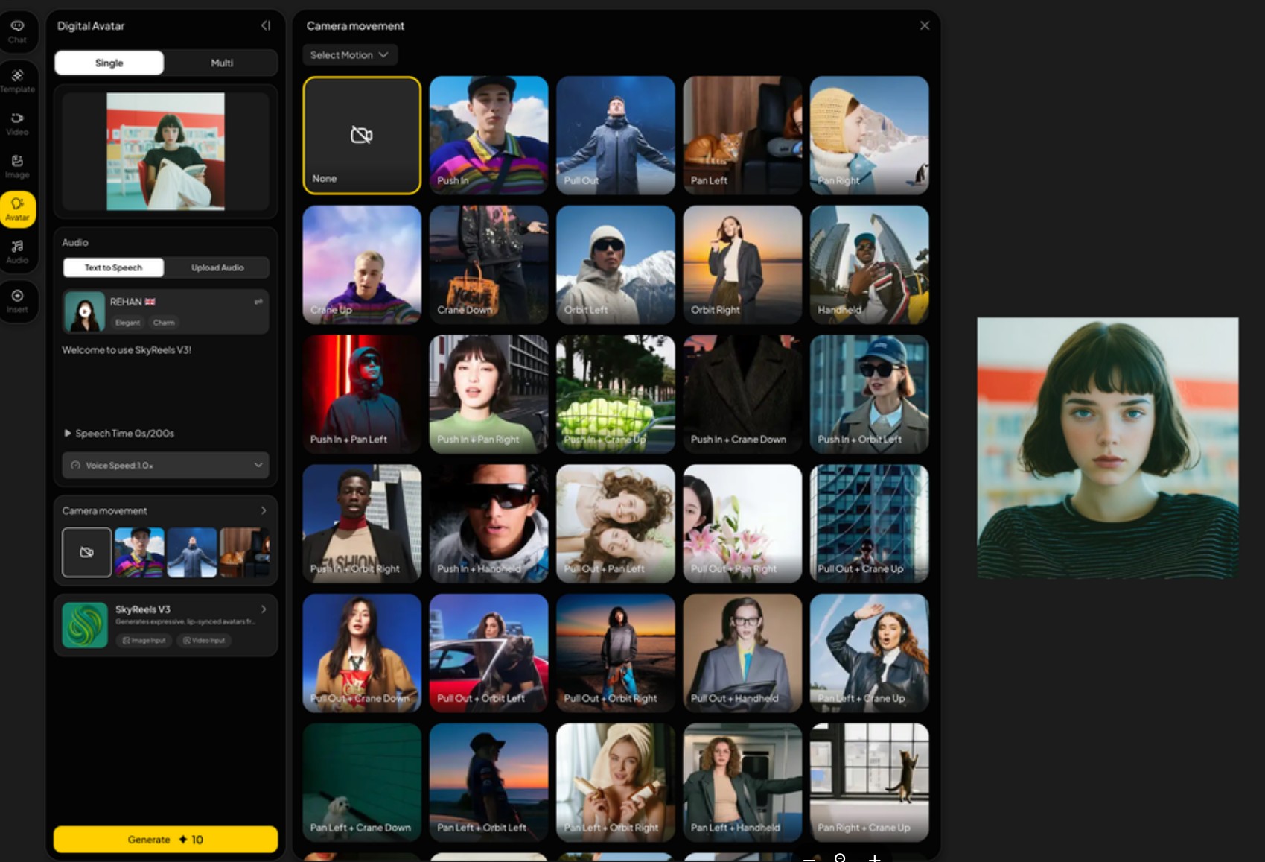Click the Charm voice tag
Image resolution: width=1265 pixels, height=862 pixels.
(x=164, y=323)
